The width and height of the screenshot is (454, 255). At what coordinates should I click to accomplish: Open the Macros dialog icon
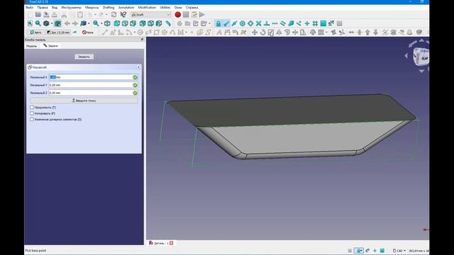pyautogui.click(x=194, y=14)
